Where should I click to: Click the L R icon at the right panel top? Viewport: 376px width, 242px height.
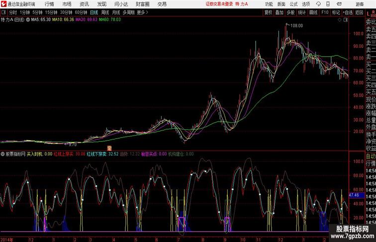[x=371, y=13]
